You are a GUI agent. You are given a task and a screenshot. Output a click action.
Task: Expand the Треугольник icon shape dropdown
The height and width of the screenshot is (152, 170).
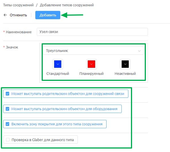(x=93, y=51)
